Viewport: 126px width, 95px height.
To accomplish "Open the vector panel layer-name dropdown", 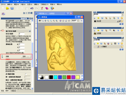I will (x=122, y=15).
